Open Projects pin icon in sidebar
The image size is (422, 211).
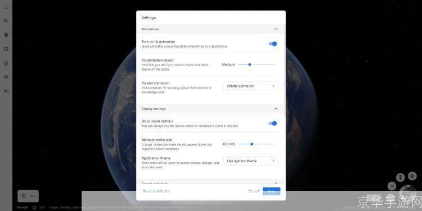pyautogui.click(x=6, y=63)
